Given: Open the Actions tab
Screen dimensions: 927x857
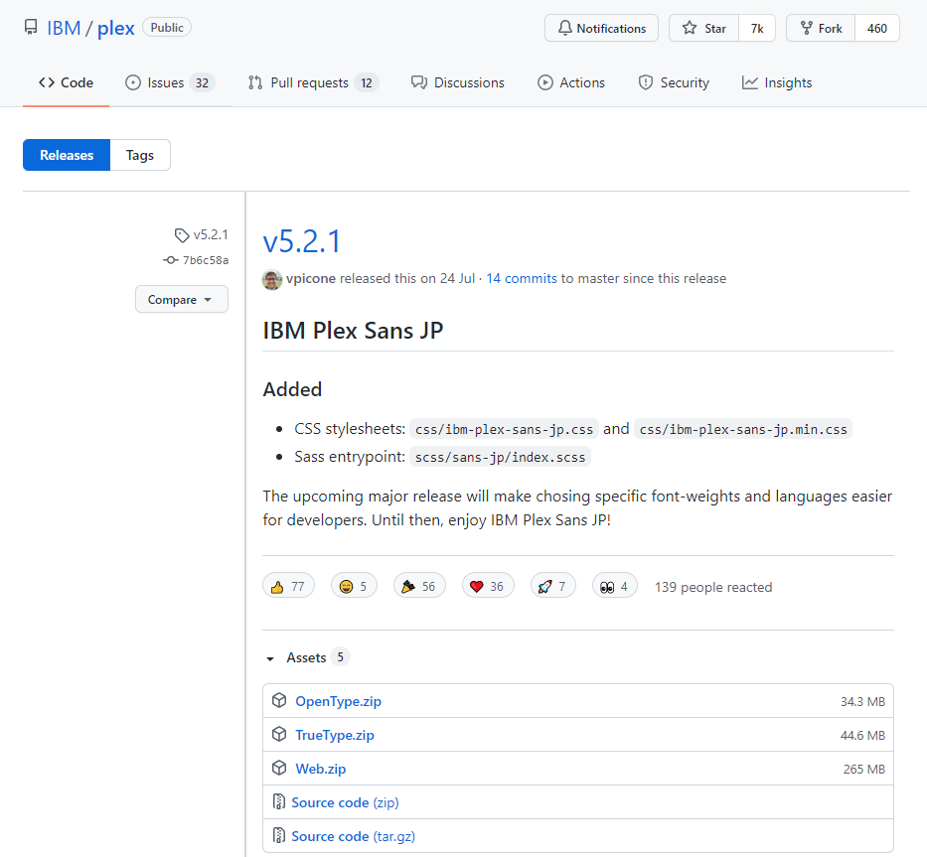Looking at the screenshot, I should (571, 82).
